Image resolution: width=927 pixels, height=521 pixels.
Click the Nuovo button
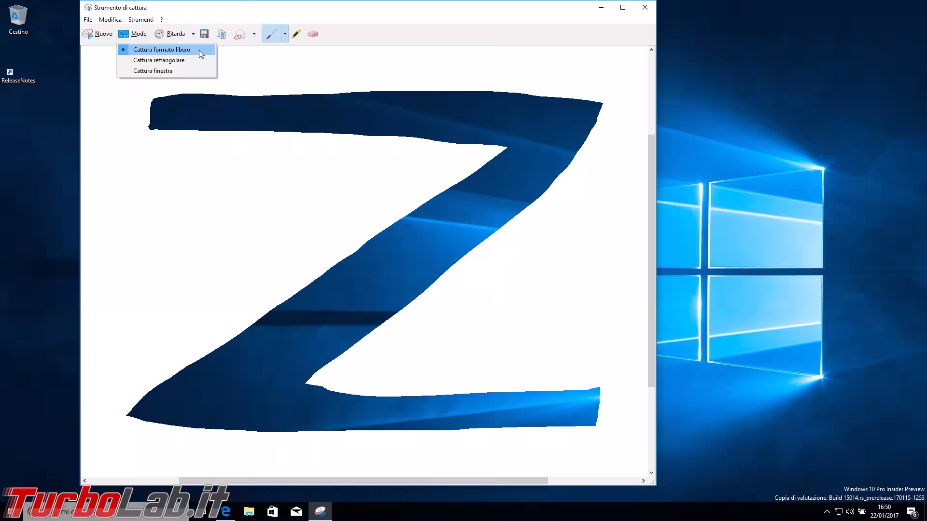click(x=98, y=34)
